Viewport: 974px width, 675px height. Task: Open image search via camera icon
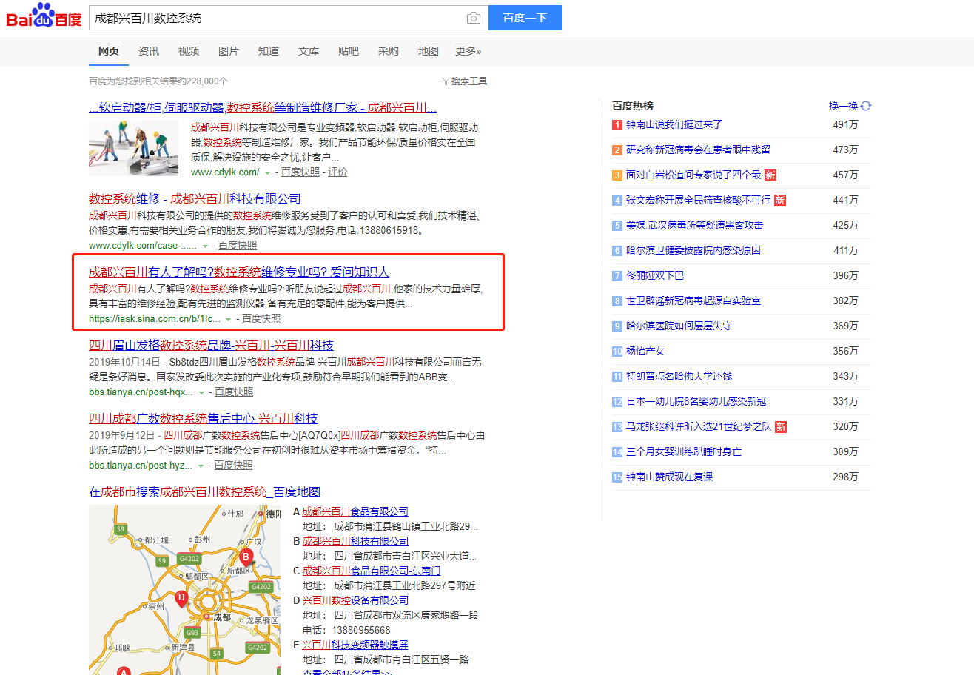pos(473,18)
